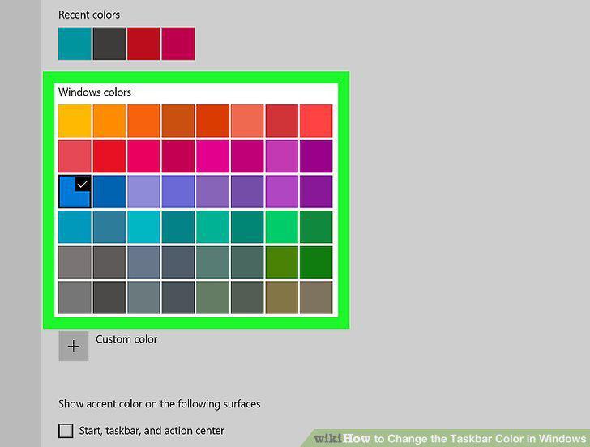Image resolution: width=590 pixels, height=447 pixels.
Task: Choose the overcast gray swatch starting bottom row
Action: 75,297
